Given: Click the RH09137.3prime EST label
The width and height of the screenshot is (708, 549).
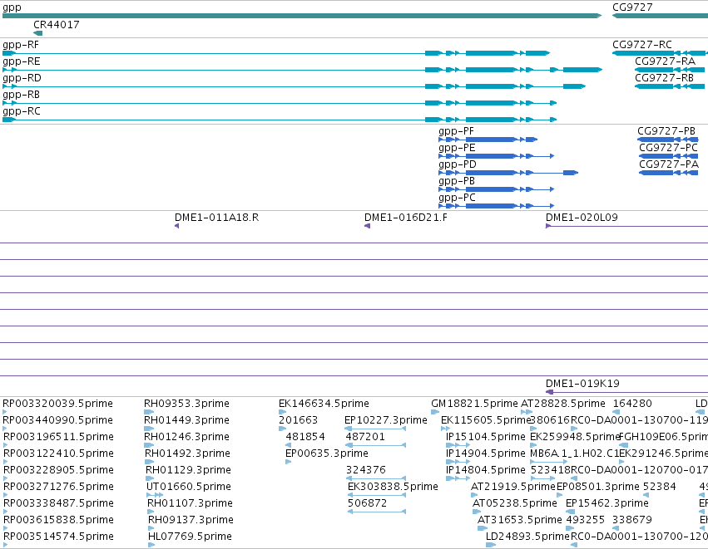Looking at the screenshot, I should pyautogui.click(x=191, y=520).
